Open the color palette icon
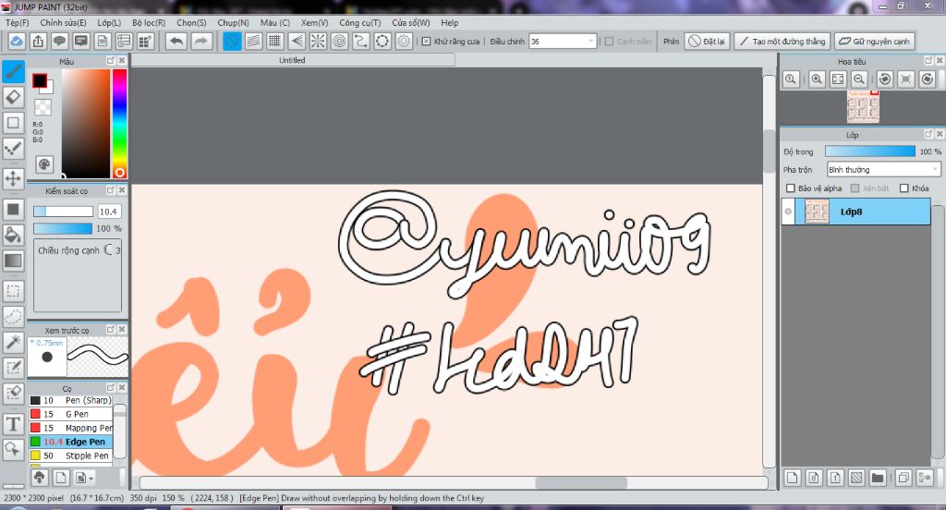 pos(44,164)
